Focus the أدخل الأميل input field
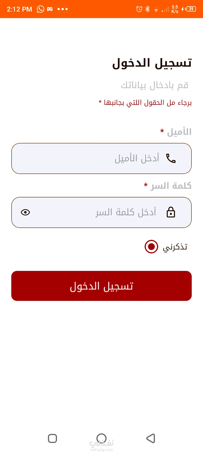This screenshot has height=452, width=203. [113, 158]
